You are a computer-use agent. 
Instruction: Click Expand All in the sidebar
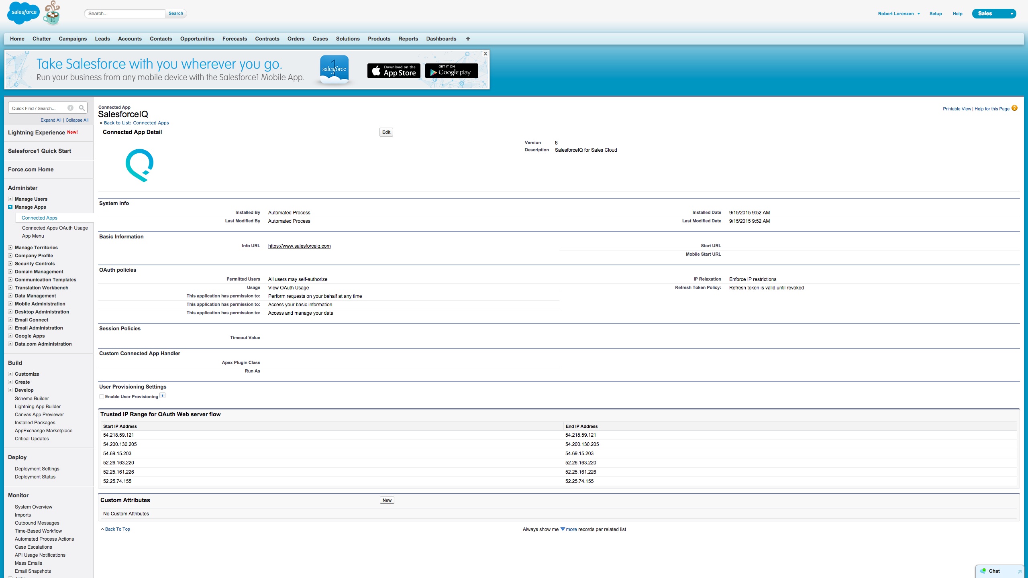[51, 120]
